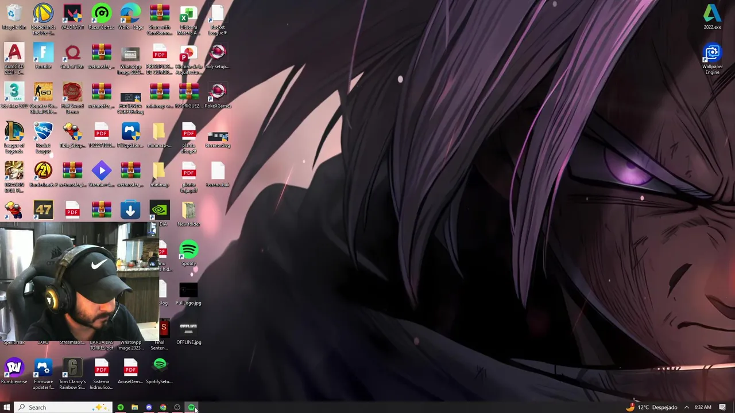The width and height of the screenshot is (735, 413).
Task: Open planta baja.pdf file
Action: pos(188,177)
